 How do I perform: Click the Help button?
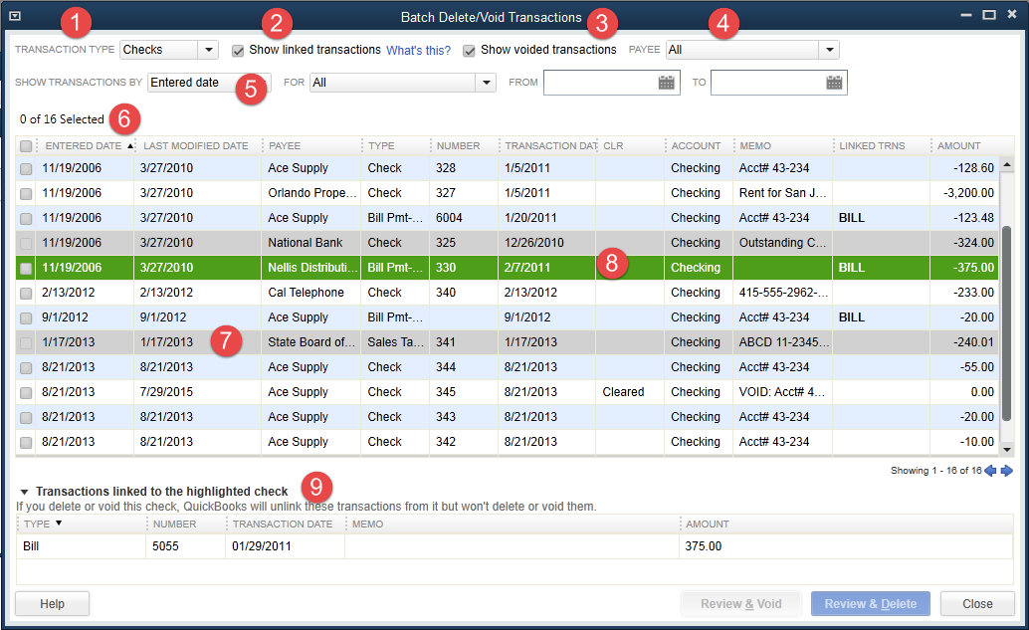point(52,604)
